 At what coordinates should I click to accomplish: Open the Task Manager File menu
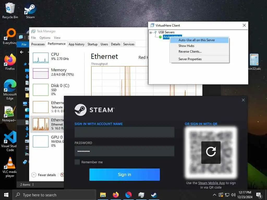click(x=33, y=37)
